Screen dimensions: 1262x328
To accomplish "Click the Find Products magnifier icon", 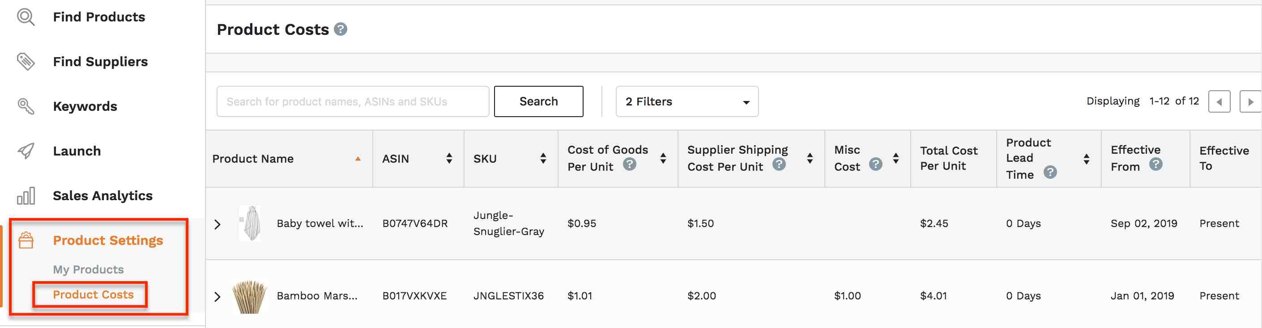I will click(x=26, y=17).
